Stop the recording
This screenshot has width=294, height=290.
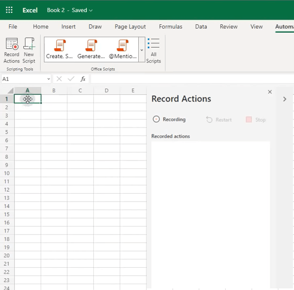pyautogui.click(x=255, y=120)
